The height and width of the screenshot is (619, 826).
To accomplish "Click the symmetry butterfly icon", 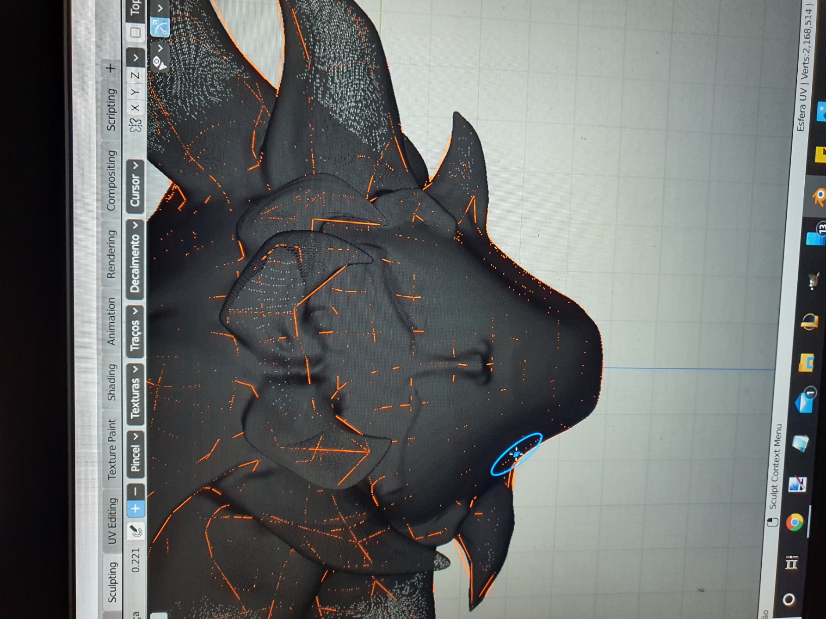I will pos(135,125).
